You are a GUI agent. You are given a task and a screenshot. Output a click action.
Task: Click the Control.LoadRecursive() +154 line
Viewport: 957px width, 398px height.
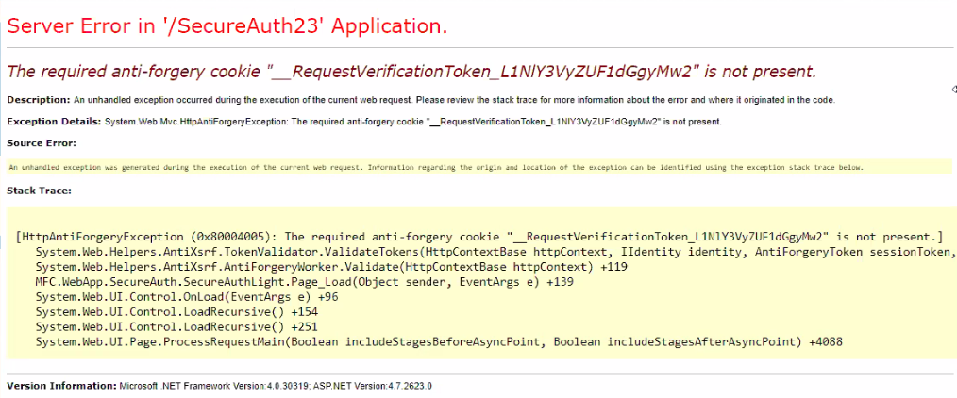tap(176, 311)
